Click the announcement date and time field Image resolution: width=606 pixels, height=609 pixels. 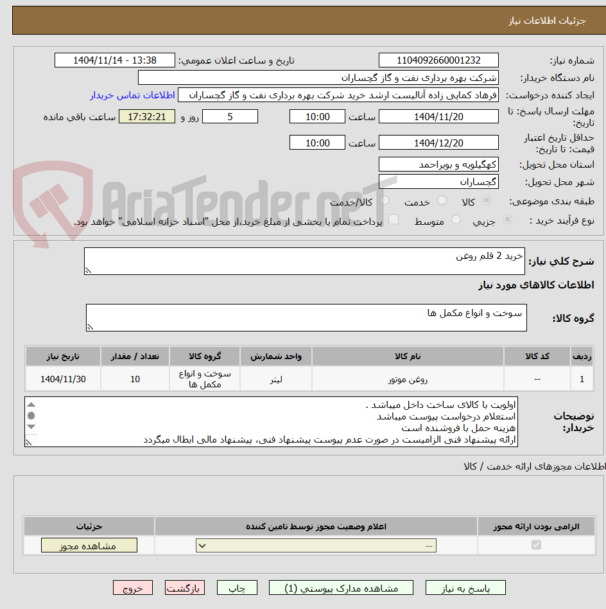(x=115, y=60)
